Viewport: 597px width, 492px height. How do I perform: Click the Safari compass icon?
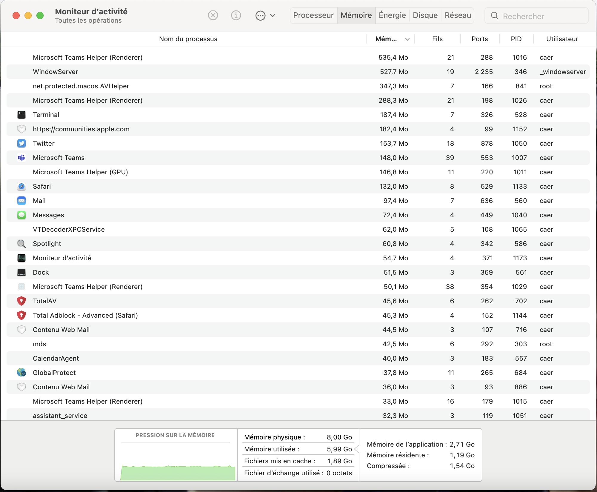point(21,186)
